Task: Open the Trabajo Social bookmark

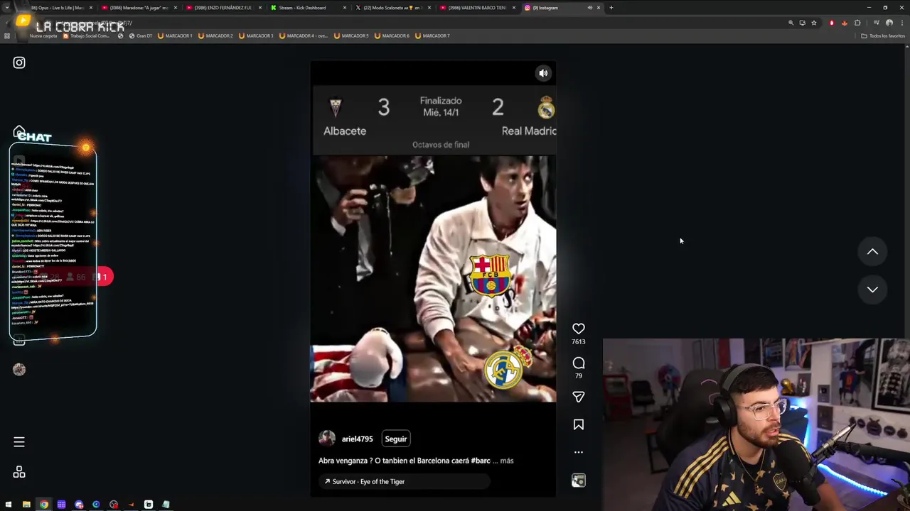Action: coord(87,35)
